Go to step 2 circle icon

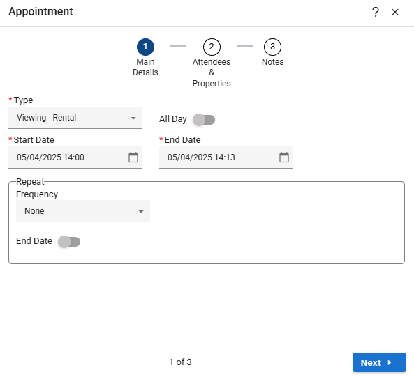pyautogui.click(x=212, y=47)
